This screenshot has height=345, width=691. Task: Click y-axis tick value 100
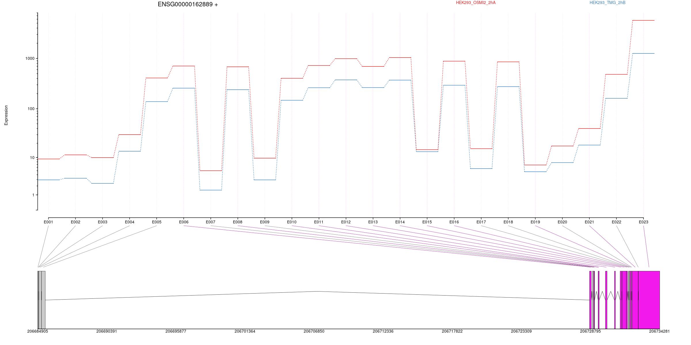pyautogui.click(x=31, y=109)
